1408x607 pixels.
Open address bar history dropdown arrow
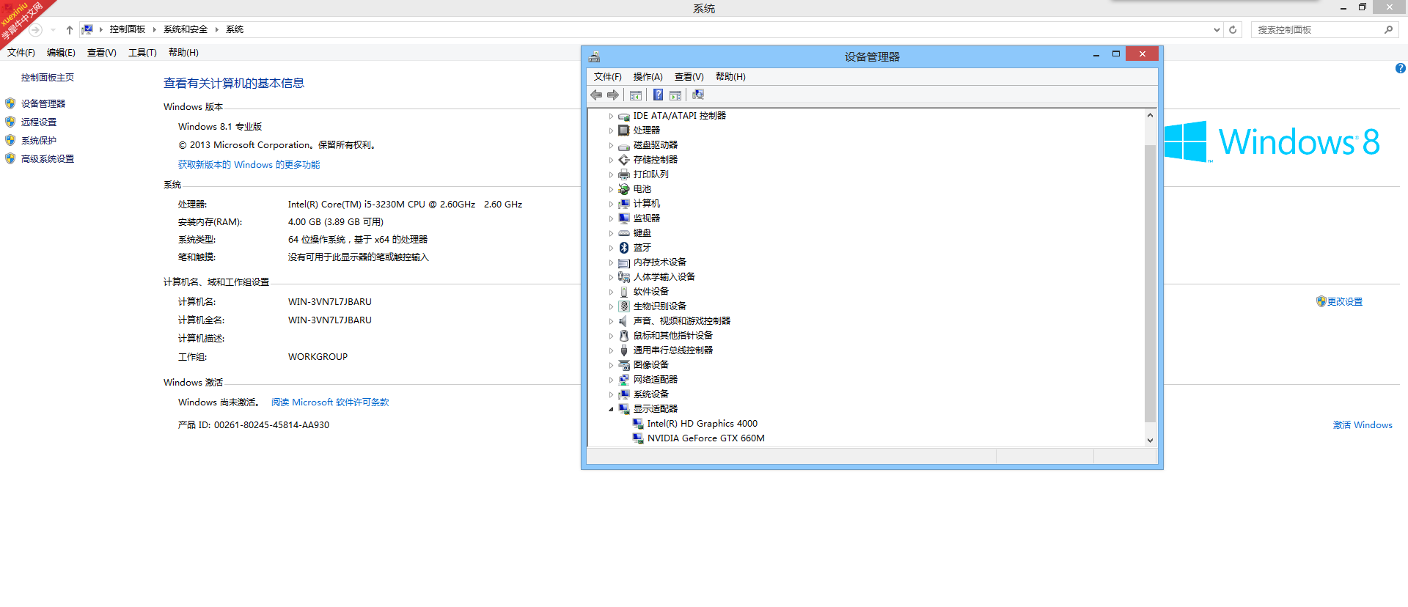coord(1217,30)
